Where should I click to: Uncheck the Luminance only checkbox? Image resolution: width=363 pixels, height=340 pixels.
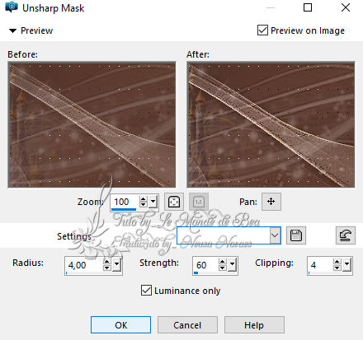click(x=146, y=291)
